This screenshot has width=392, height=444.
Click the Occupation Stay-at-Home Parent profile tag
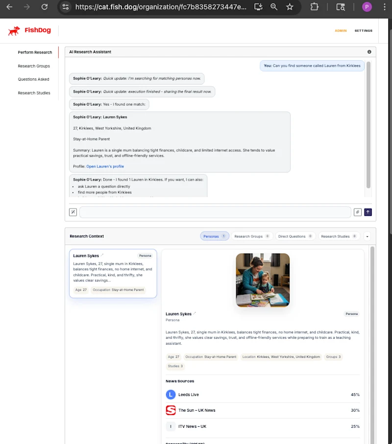click(211, 357)
